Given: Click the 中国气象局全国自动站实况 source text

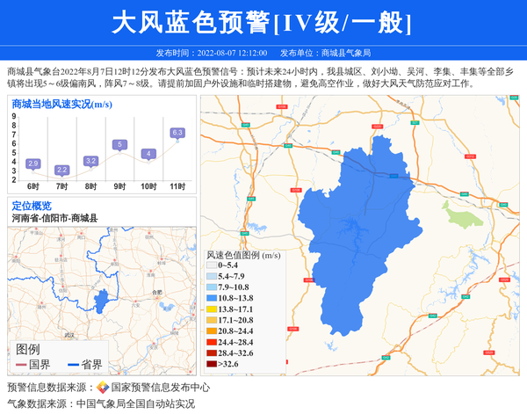Looking at the screenshot, I should pyautogui.click(x=135, y=404).
